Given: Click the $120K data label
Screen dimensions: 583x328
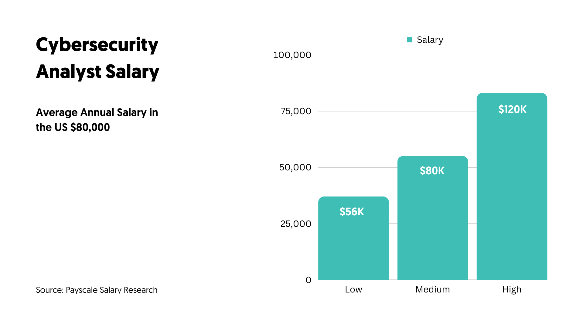Looking at the screenshot, I should (x=512, y=109).
